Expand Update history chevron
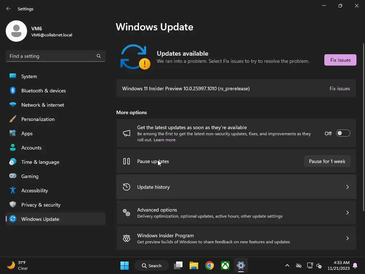The width and height of the screenshot is (365, 274). [x=347, y=187]
